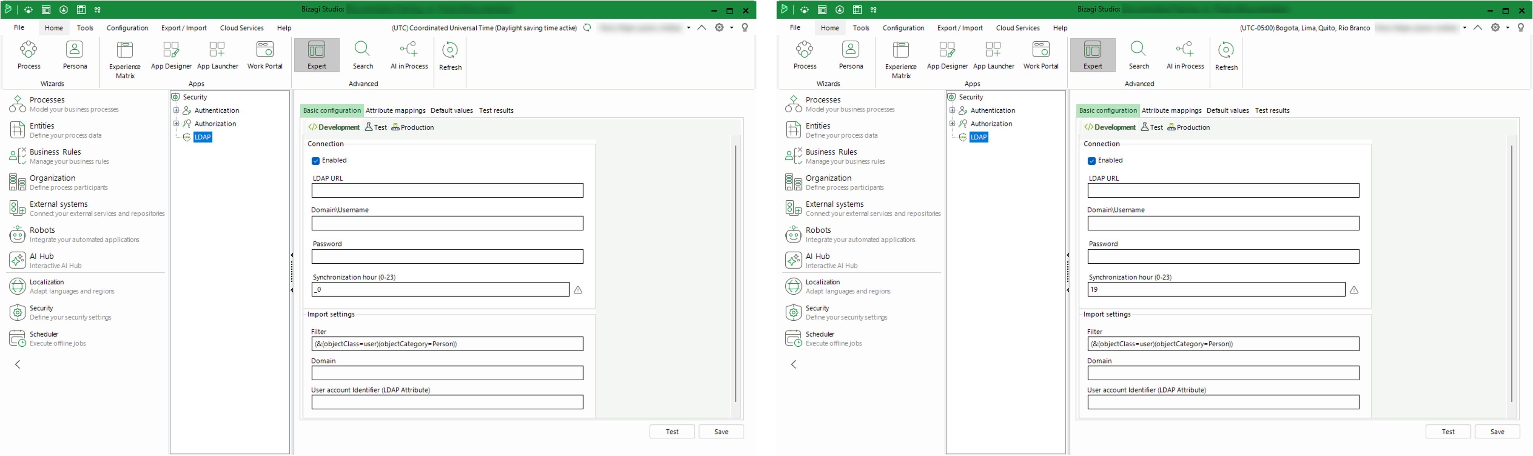
Task: Open the Configuration tab in the Bogota window
Action: [903, 28]
